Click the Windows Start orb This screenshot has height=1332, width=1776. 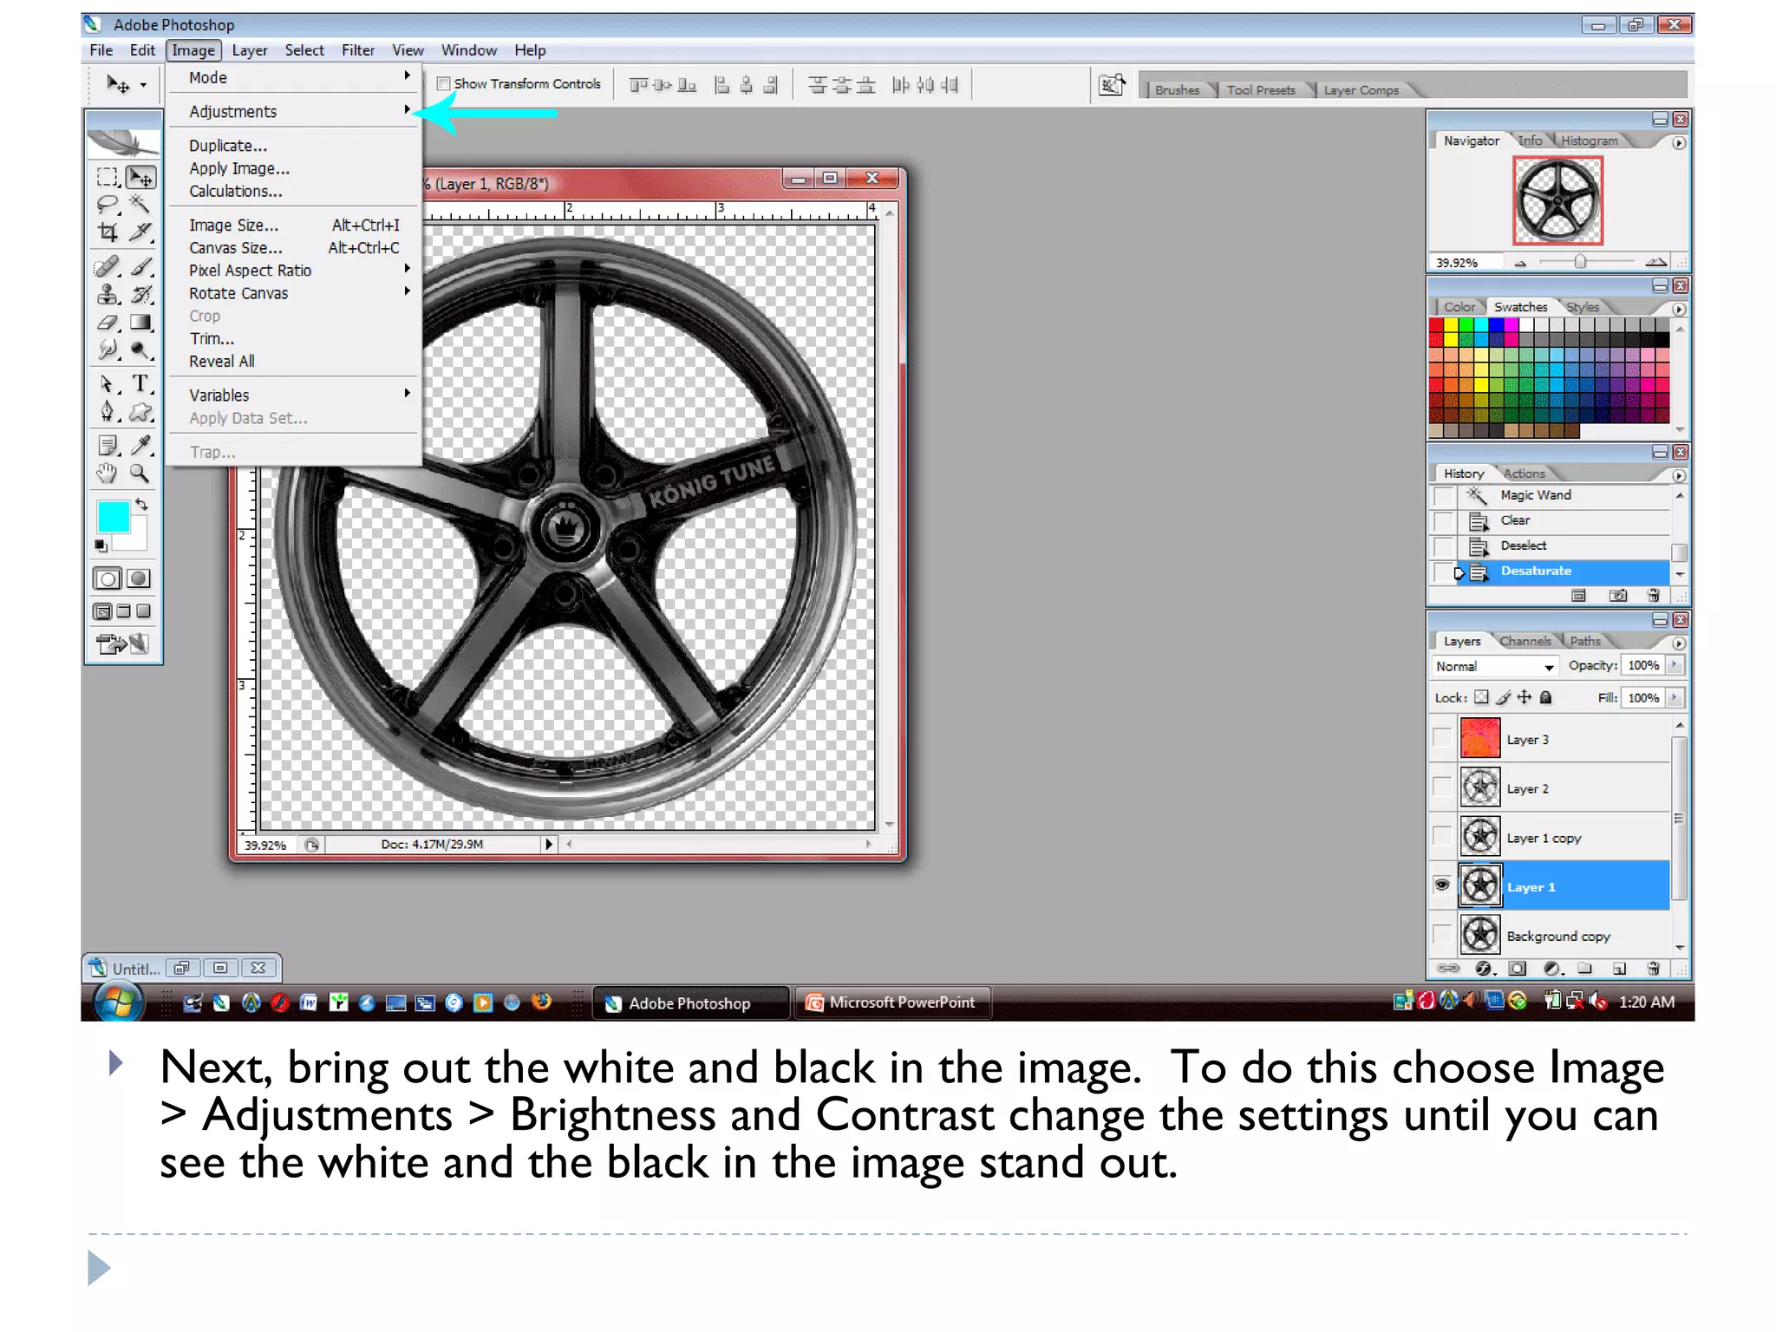point(119,1002)
